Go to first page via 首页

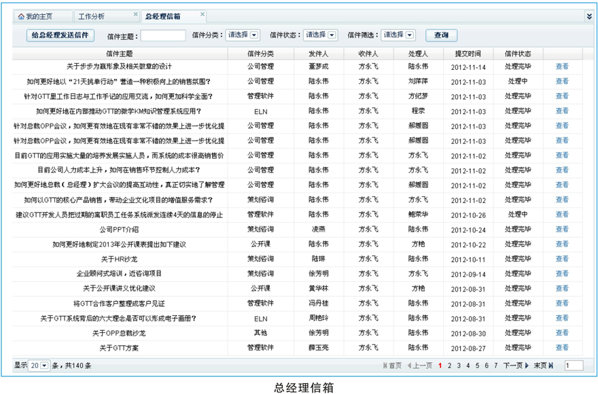pos(392,365)
